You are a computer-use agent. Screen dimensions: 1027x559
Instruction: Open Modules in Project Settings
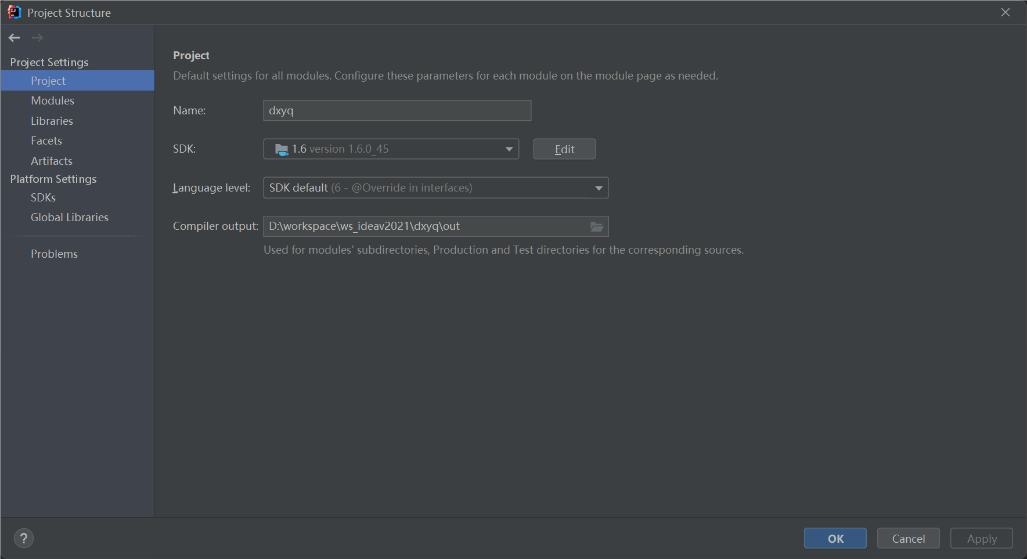53,100
